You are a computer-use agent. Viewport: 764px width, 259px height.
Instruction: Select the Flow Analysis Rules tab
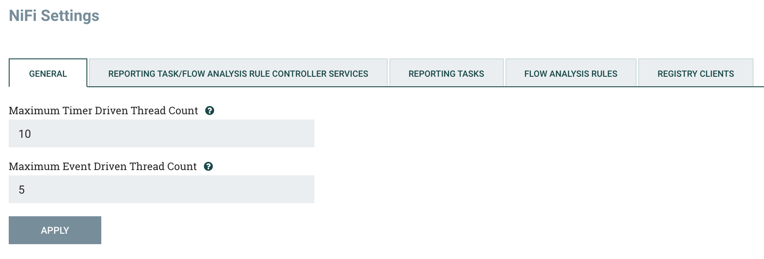(x=571, y=73)
